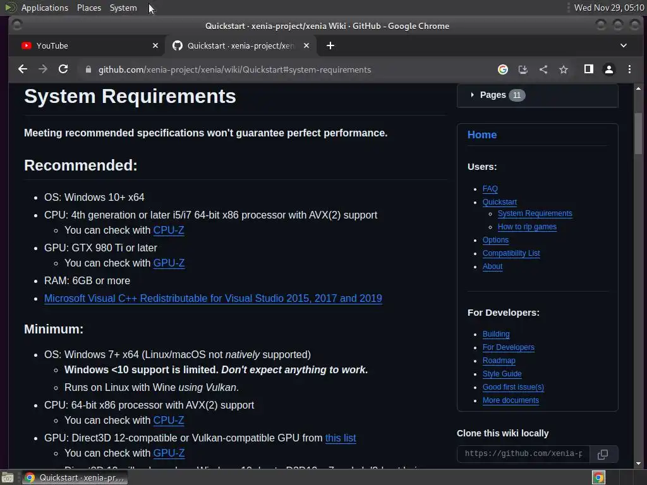
Task: Toggle the Chrome side panel
Action: [588, 69]
